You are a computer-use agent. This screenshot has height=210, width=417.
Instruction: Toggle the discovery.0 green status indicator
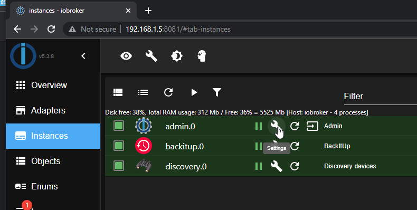coord(119,166)
